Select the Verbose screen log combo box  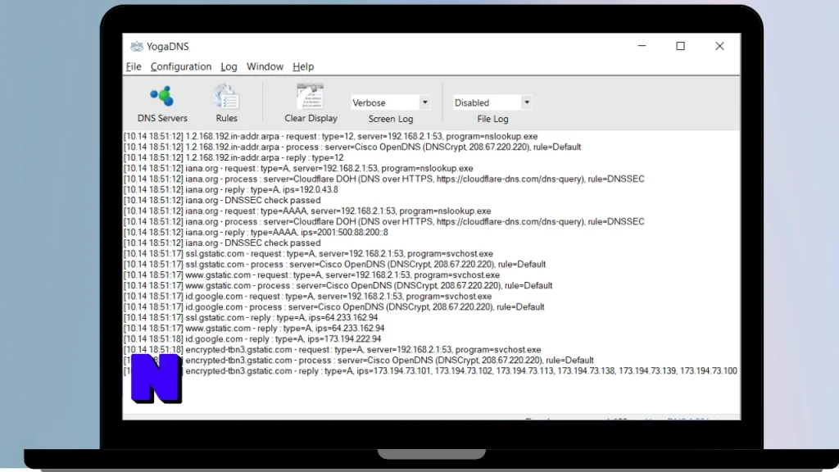click(x=391, y=102)
